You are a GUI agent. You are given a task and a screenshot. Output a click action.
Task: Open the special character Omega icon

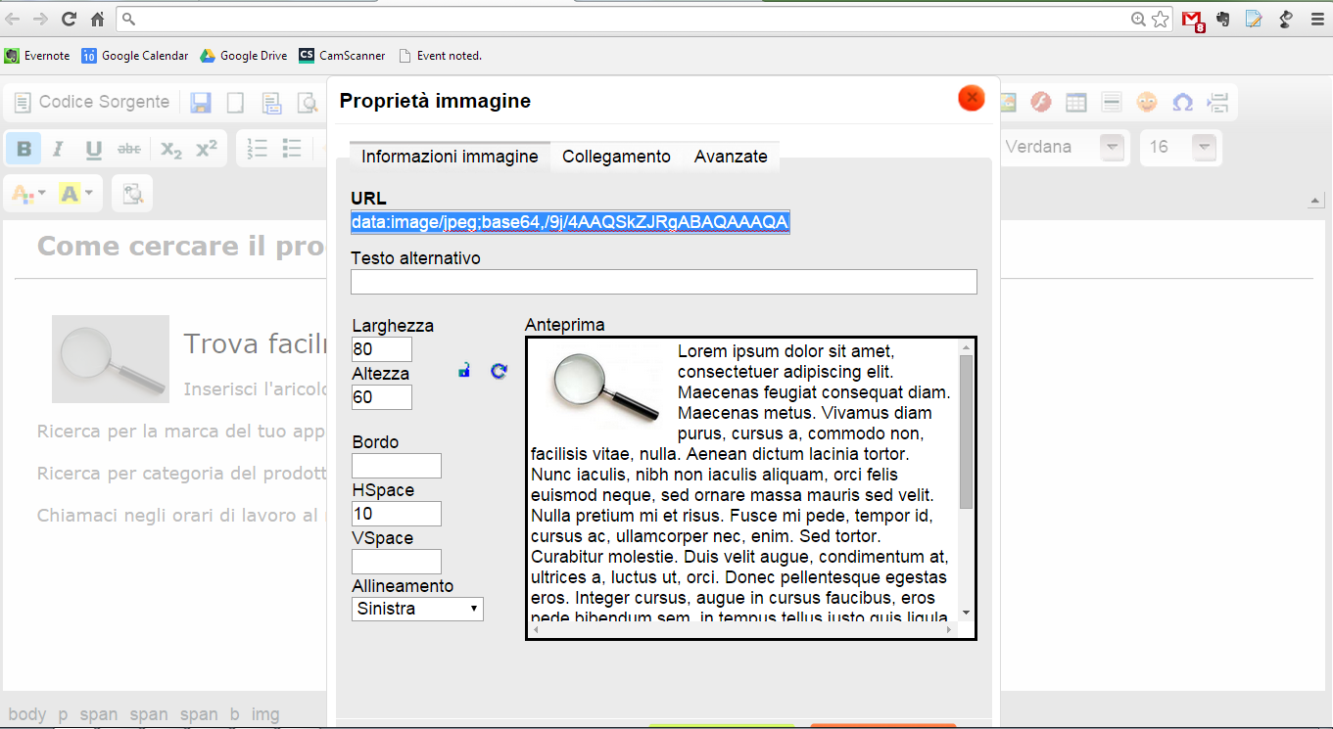click(1182, 103)
